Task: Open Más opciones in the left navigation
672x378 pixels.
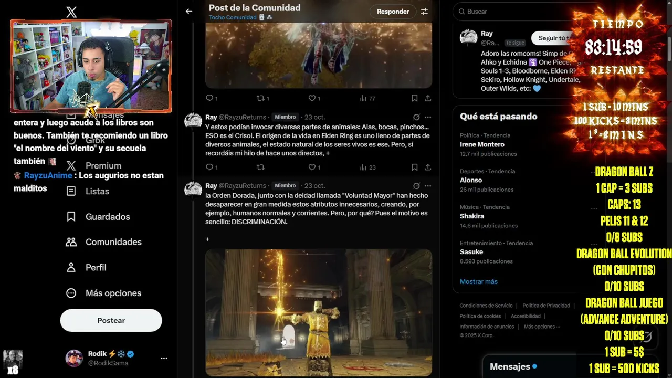Action: (103, 293)
